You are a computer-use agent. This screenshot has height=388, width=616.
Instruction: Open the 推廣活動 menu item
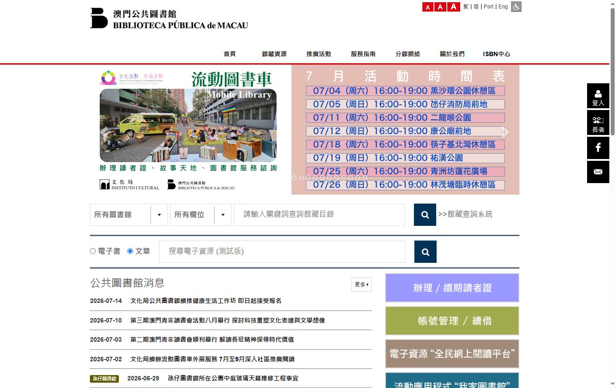[319, 54]
